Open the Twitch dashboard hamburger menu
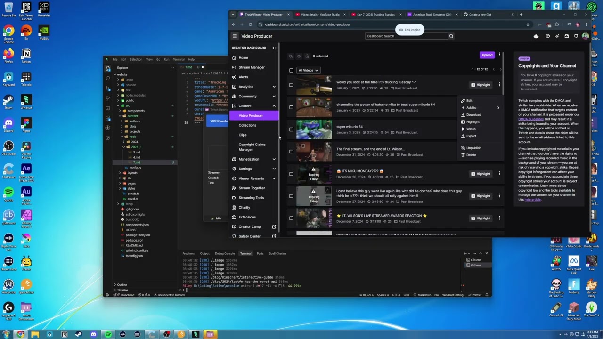Viewport: 603px width, 339px height. [235, 36]
